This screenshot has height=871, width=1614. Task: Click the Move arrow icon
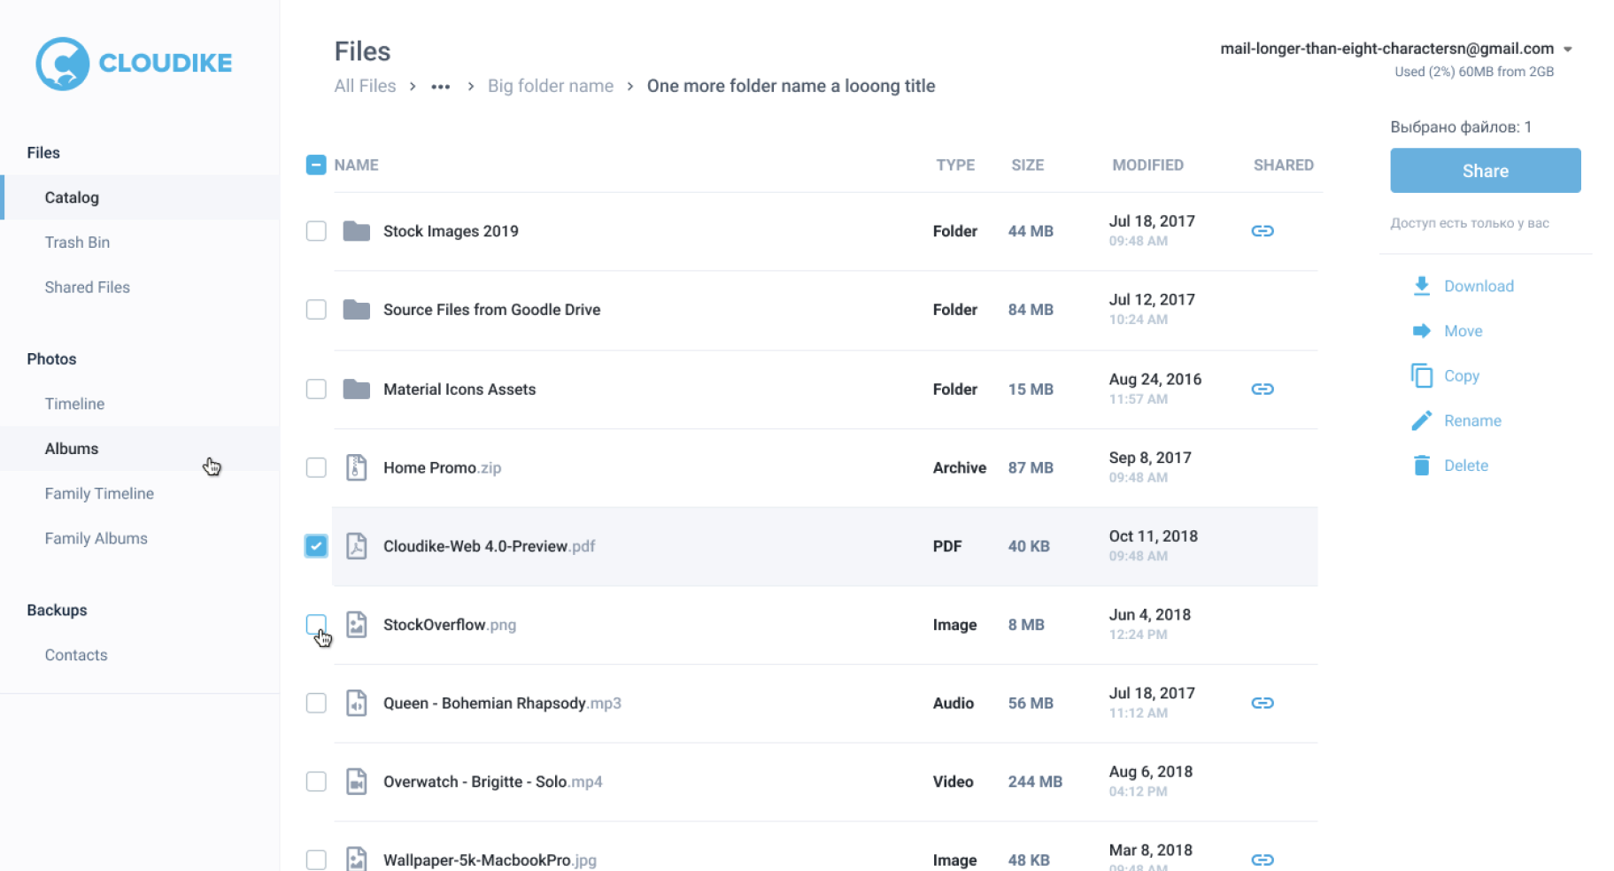click(1421, 331)
